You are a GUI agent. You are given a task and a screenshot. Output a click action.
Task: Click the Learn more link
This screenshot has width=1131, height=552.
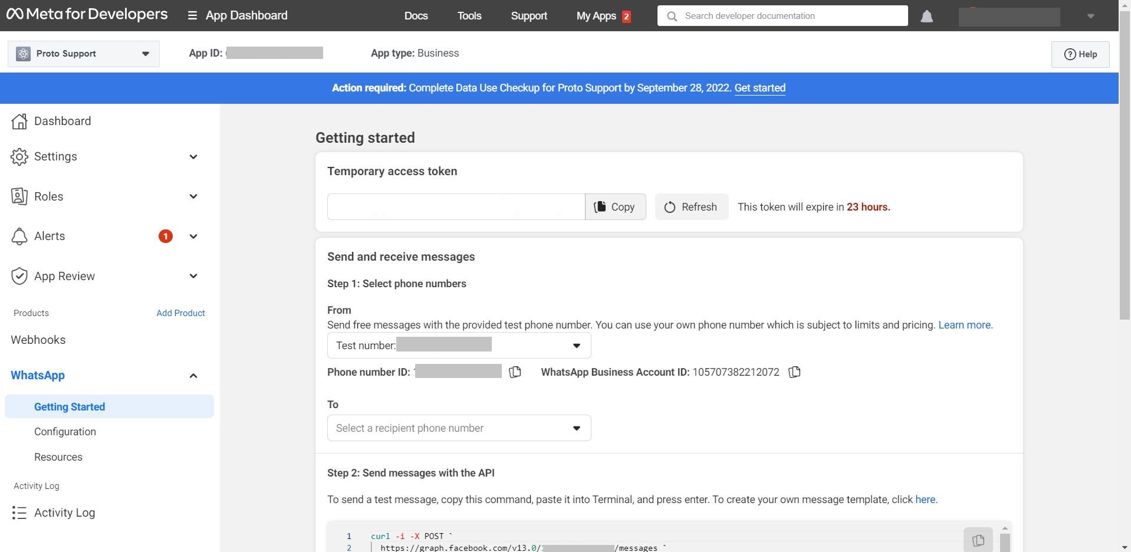[965, 325]
